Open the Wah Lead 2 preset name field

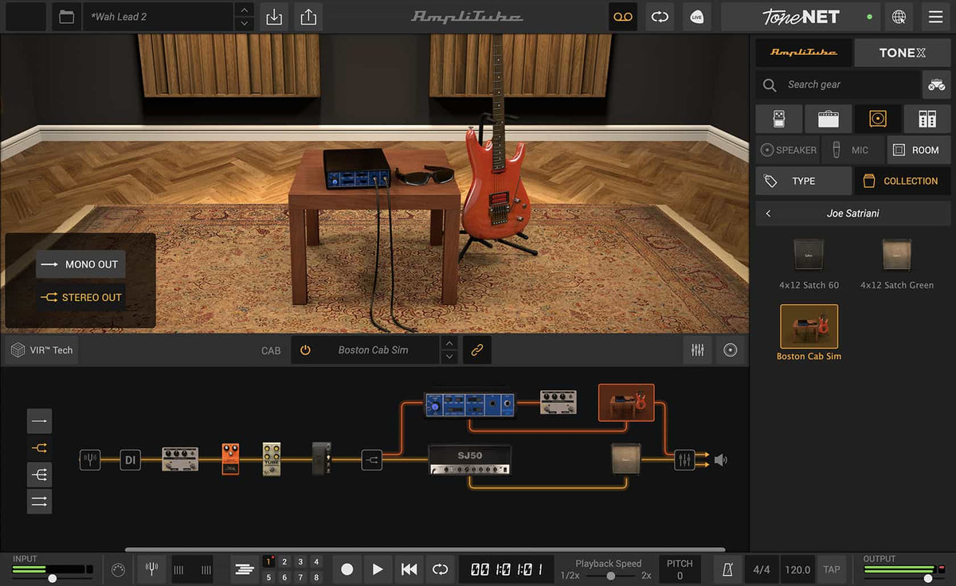tap(158, 17)
